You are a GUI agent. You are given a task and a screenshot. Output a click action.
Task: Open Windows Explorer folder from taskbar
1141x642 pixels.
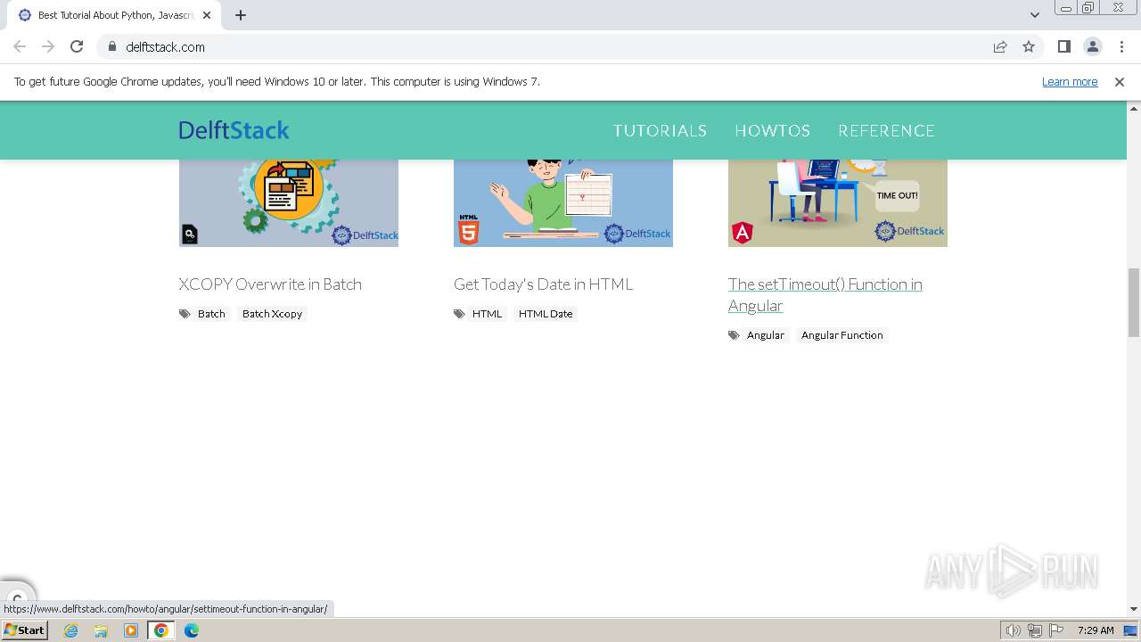101,630
